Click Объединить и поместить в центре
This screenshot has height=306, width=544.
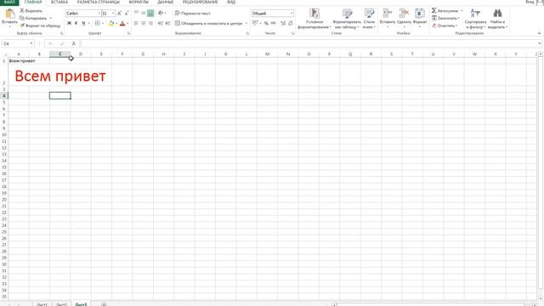[x=208, y=23]
